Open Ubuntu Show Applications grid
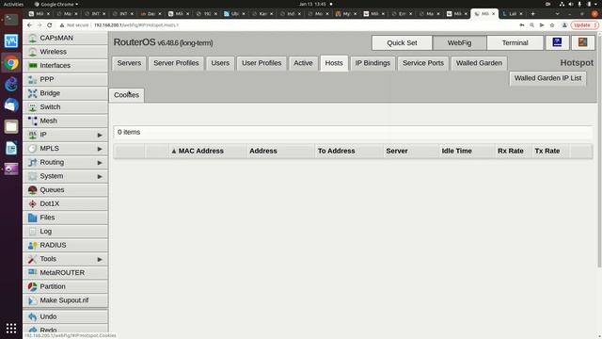602x339 pixels. click(11, 329)
